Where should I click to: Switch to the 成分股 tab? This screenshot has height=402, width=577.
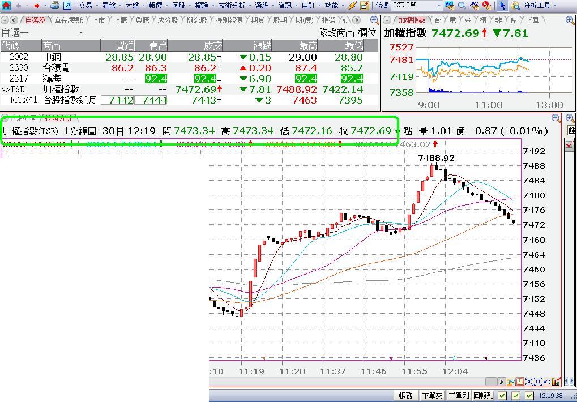(168, 20)
